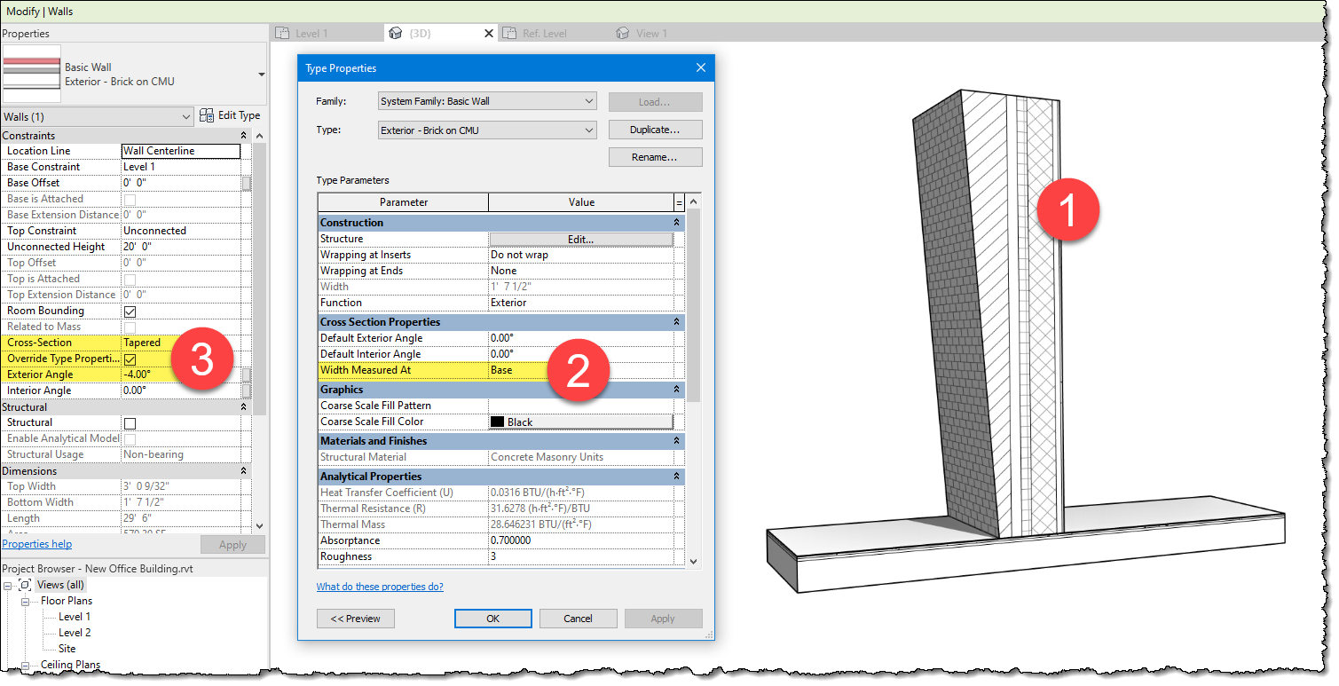Image resolution: width=1339 pixels, height=686 pixels.
Task: Click the Base is Attached checkbox
Action: pyautogui.click(x=130, y=199)
